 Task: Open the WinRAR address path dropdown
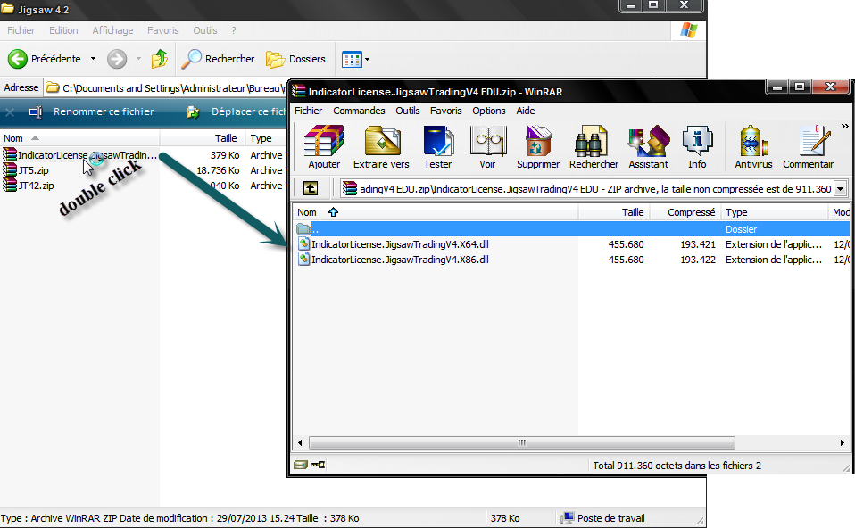click(x=841, y=189)
